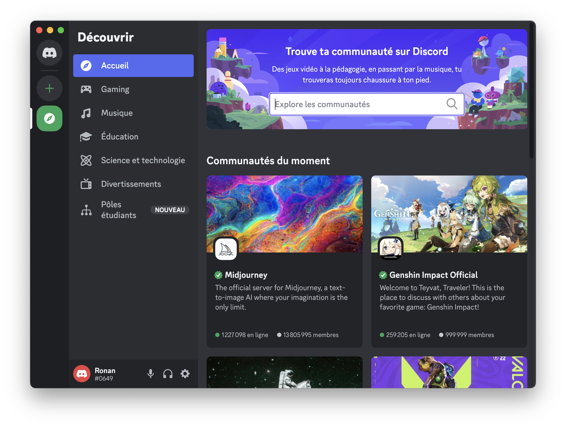Screen dimensions: 566x428
Task: Open the Éducation category
Action: [x=133, y=137]
